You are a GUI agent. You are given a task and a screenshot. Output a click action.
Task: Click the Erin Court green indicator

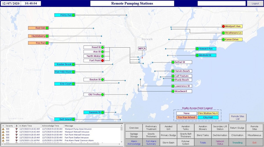click(73, 84)
